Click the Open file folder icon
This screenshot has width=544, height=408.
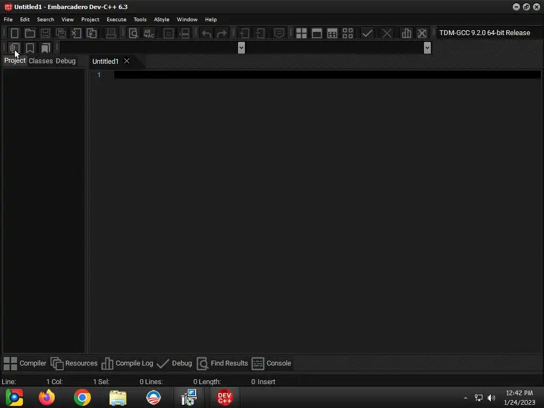(30, 33)
